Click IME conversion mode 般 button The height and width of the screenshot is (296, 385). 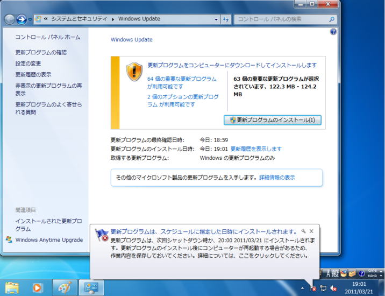(336, 273)
